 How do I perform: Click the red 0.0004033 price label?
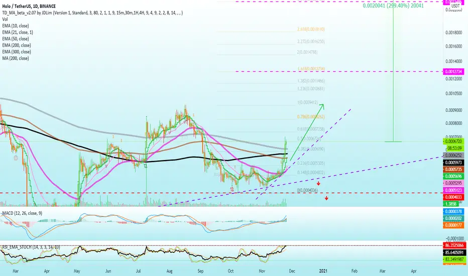(453, 197)
